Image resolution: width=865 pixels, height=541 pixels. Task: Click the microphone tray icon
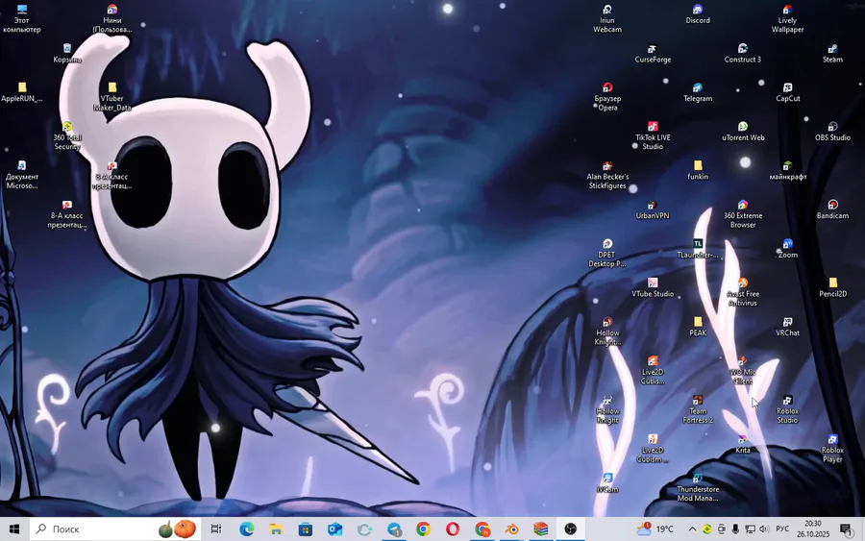tap(735, 529)
